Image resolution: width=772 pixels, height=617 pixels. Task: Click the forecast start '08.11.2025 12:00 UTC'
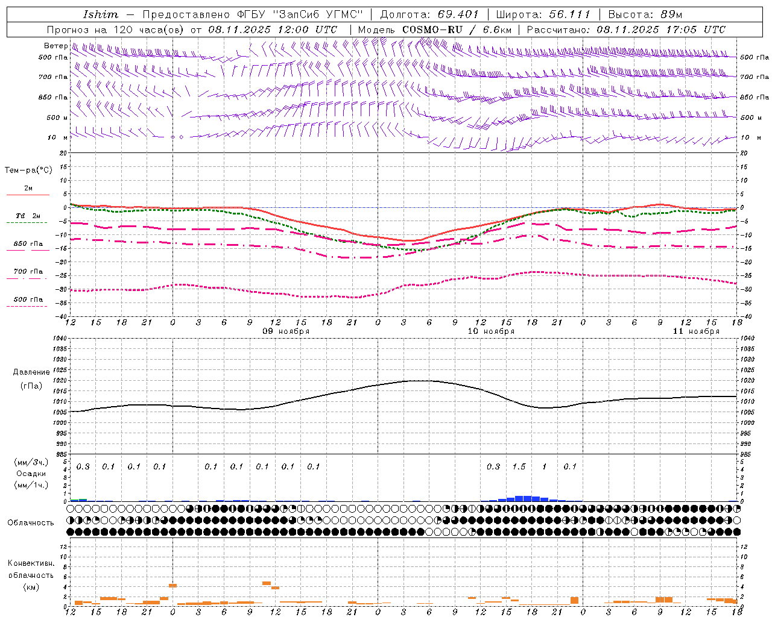[273, 30]
